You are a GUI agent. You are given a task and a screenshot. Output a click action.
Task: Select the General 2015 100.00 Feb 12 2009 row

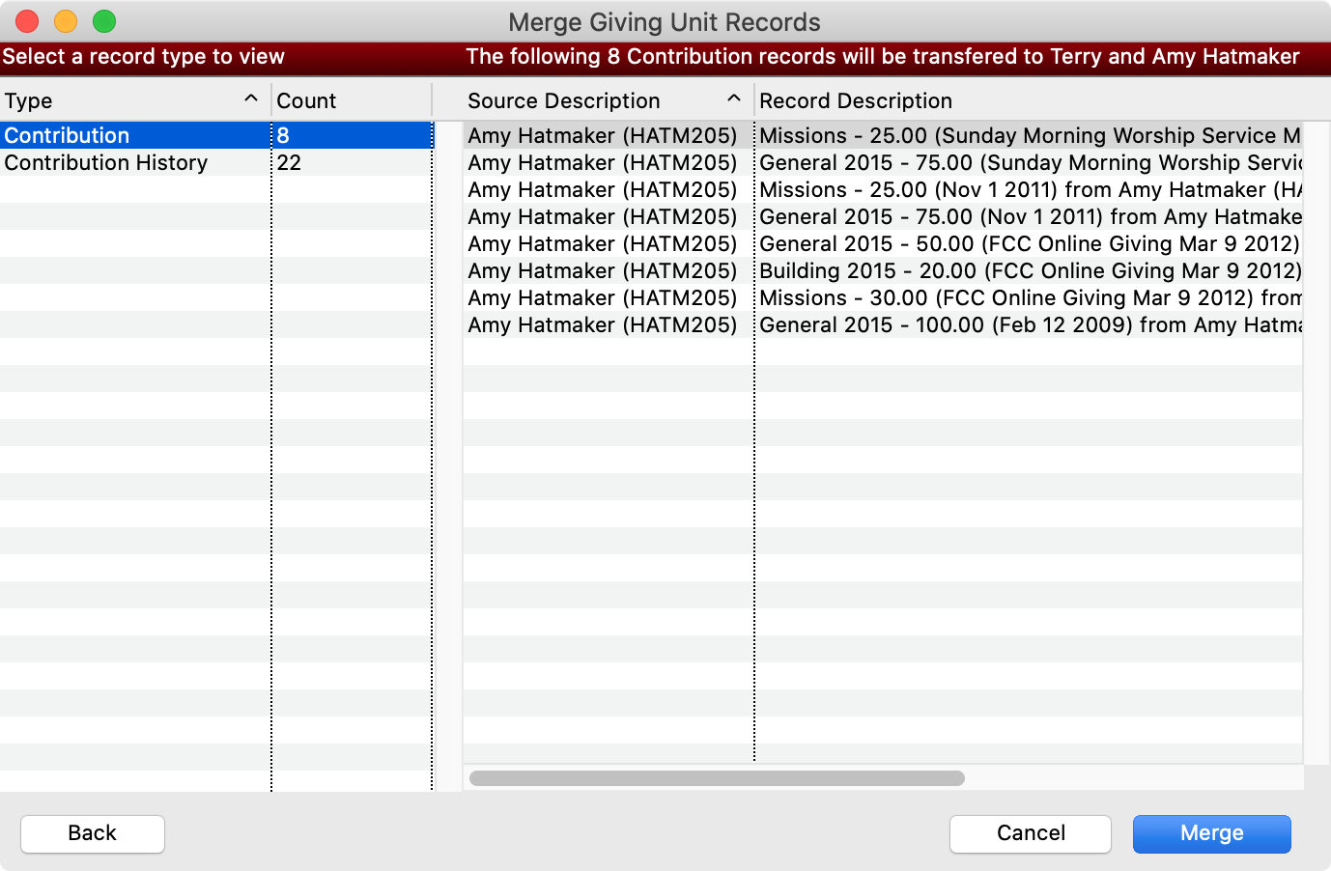[1029, 324]
